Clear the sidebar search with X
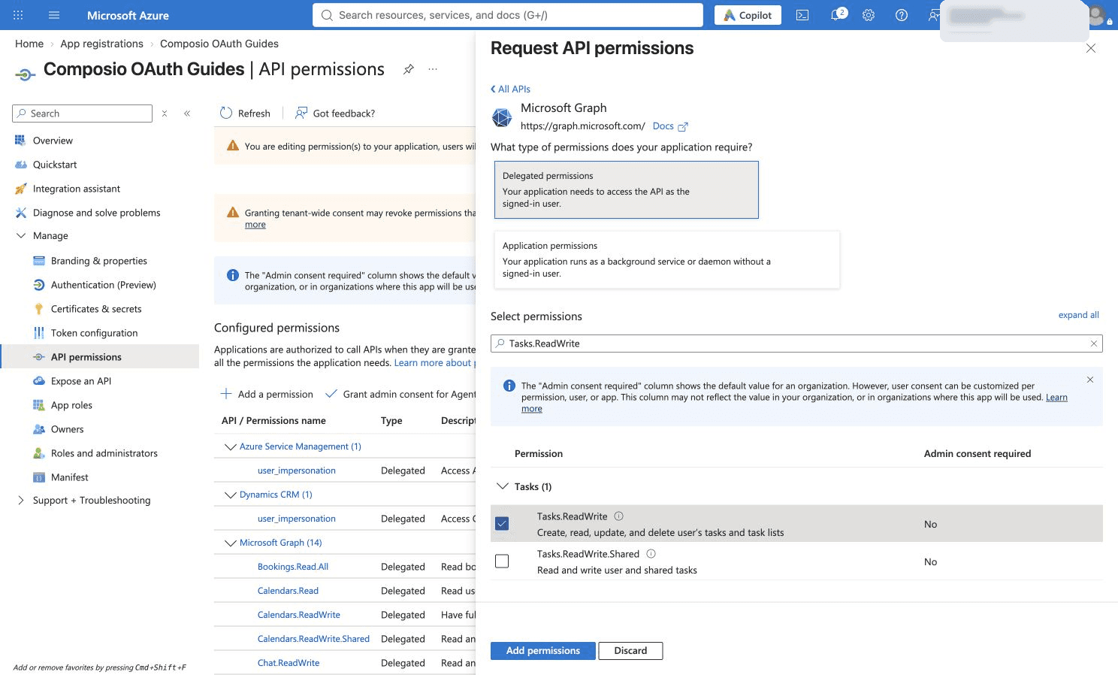The height and width of the screenshot is (675, 1118). coord(165,114)
